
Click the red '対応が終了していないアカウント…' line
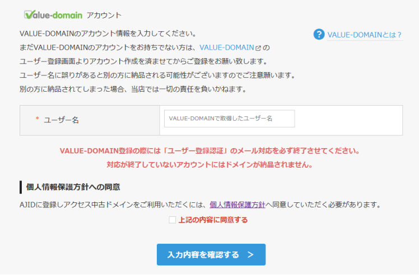click(209, 164)
